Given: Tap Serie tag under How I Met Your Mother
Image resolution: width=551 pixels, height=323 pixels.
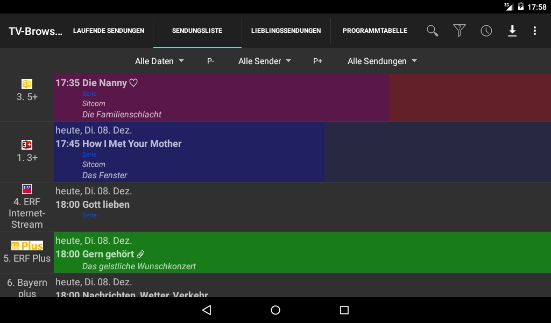Looking at the screenshot, I should 89,155.
